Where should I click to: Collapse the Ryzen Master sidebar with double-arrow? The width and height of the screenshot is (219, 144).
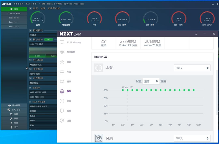click(27, 68)
